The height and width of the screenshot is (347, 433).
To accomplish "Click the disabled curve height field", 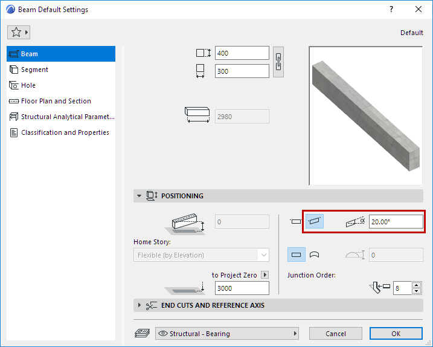I will point(396,255).
